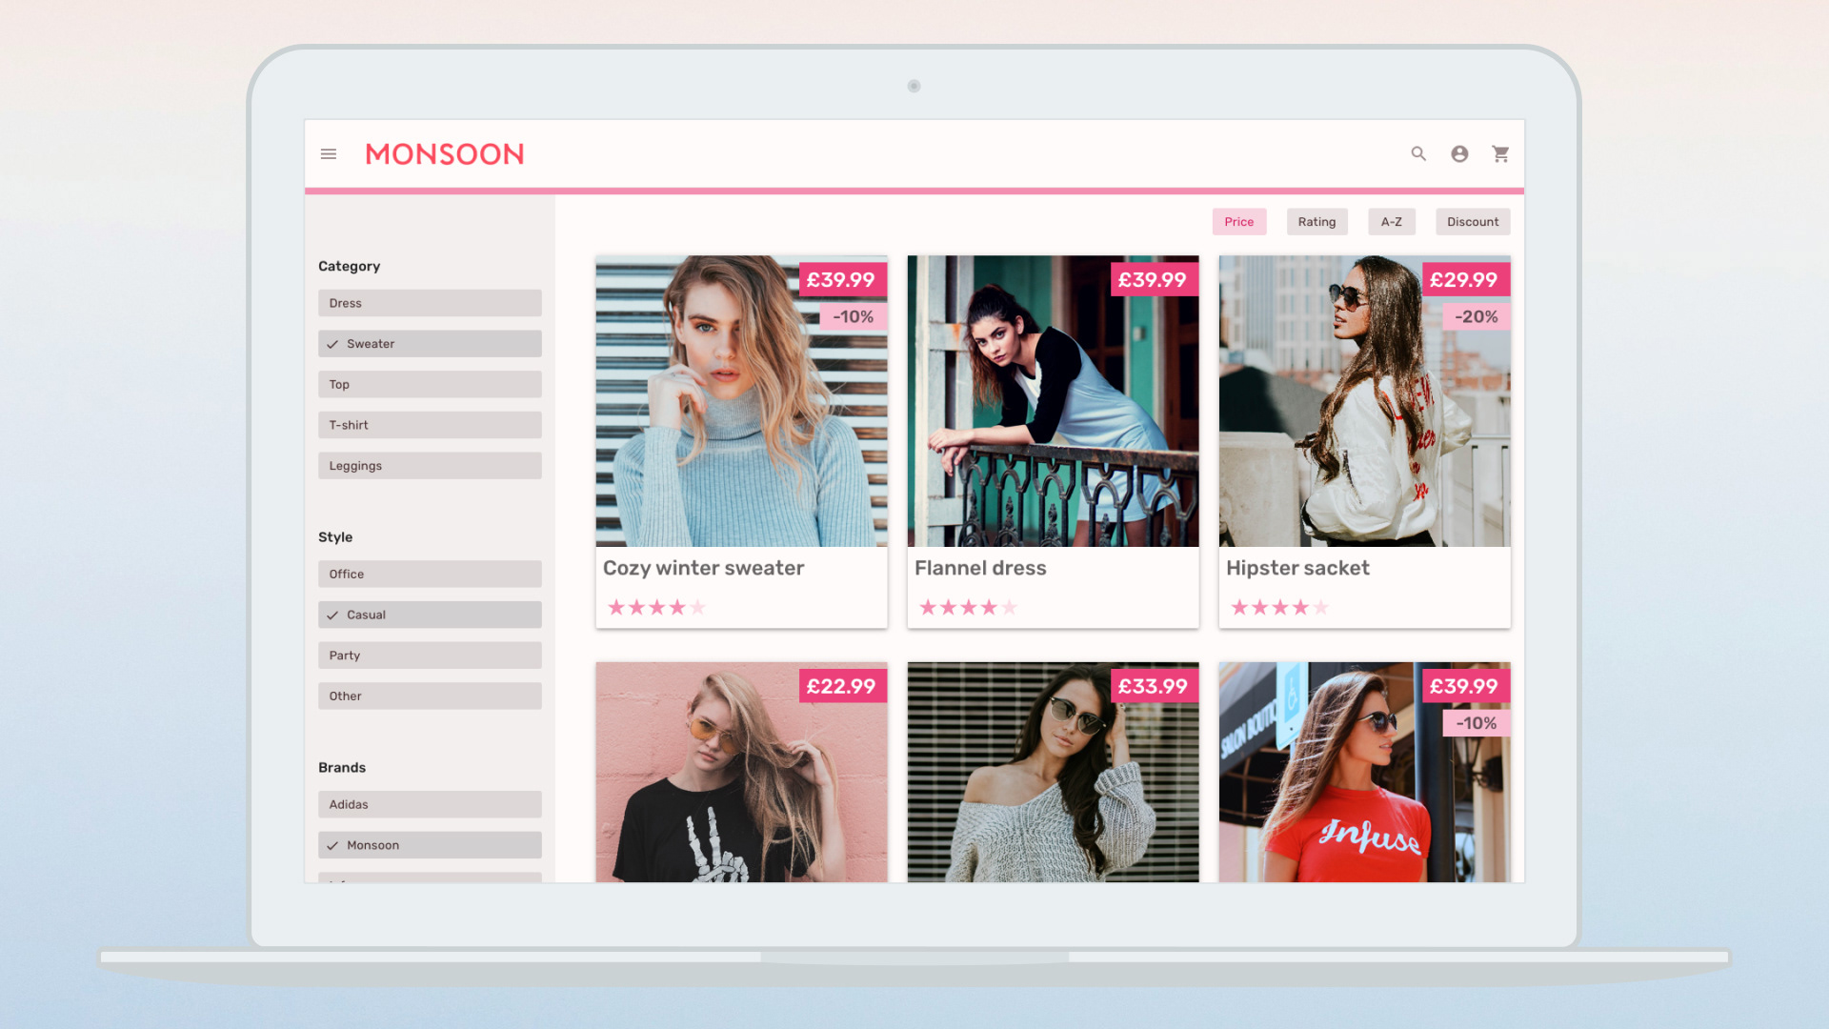Click the search magnifier icon
The image size is (1829, 1029).
pos(1418,153)
